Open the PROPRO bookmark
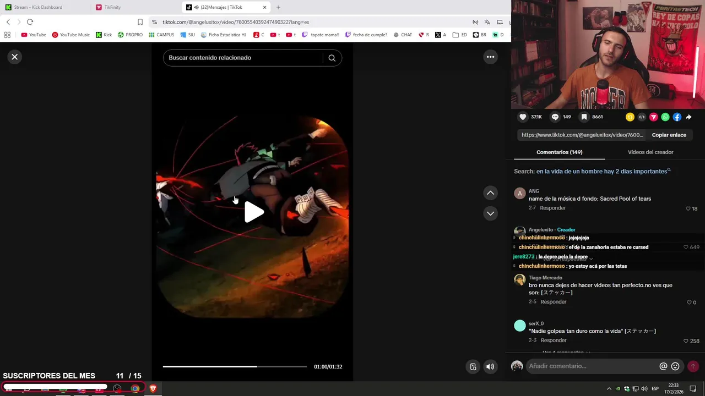 130,35
